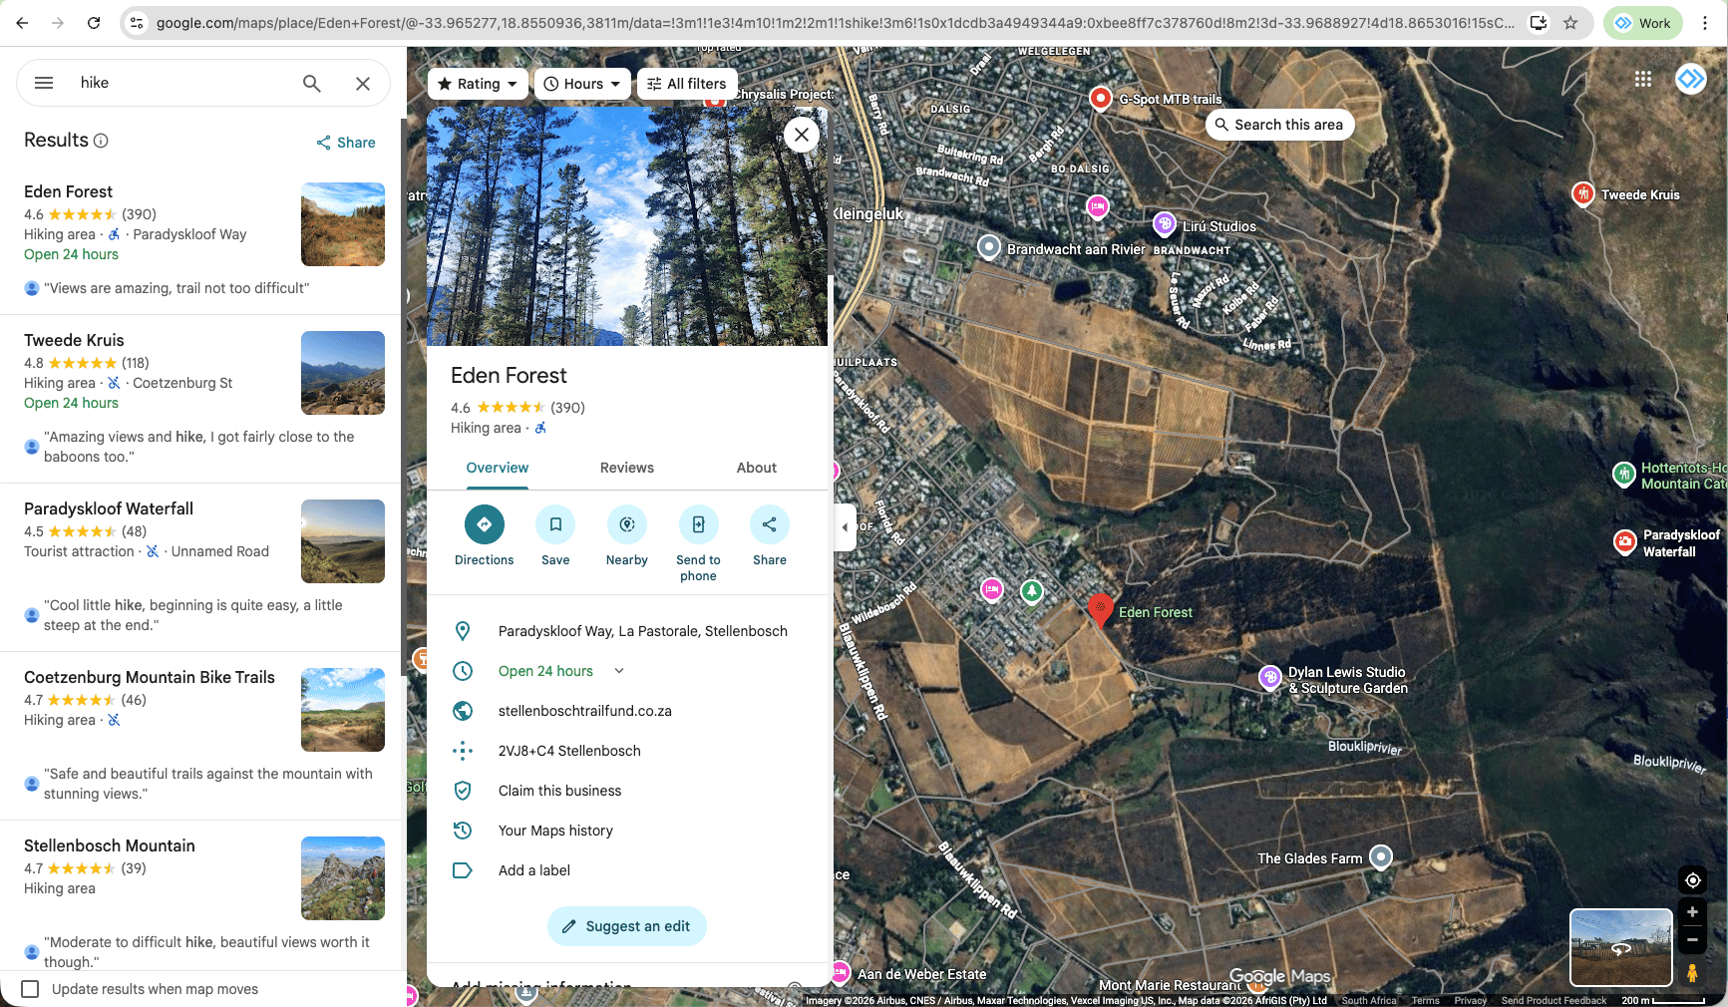This screenshot has width=1728, height=1007.
Task: Open the Hours filter dropdown
Action: [582, 84]
